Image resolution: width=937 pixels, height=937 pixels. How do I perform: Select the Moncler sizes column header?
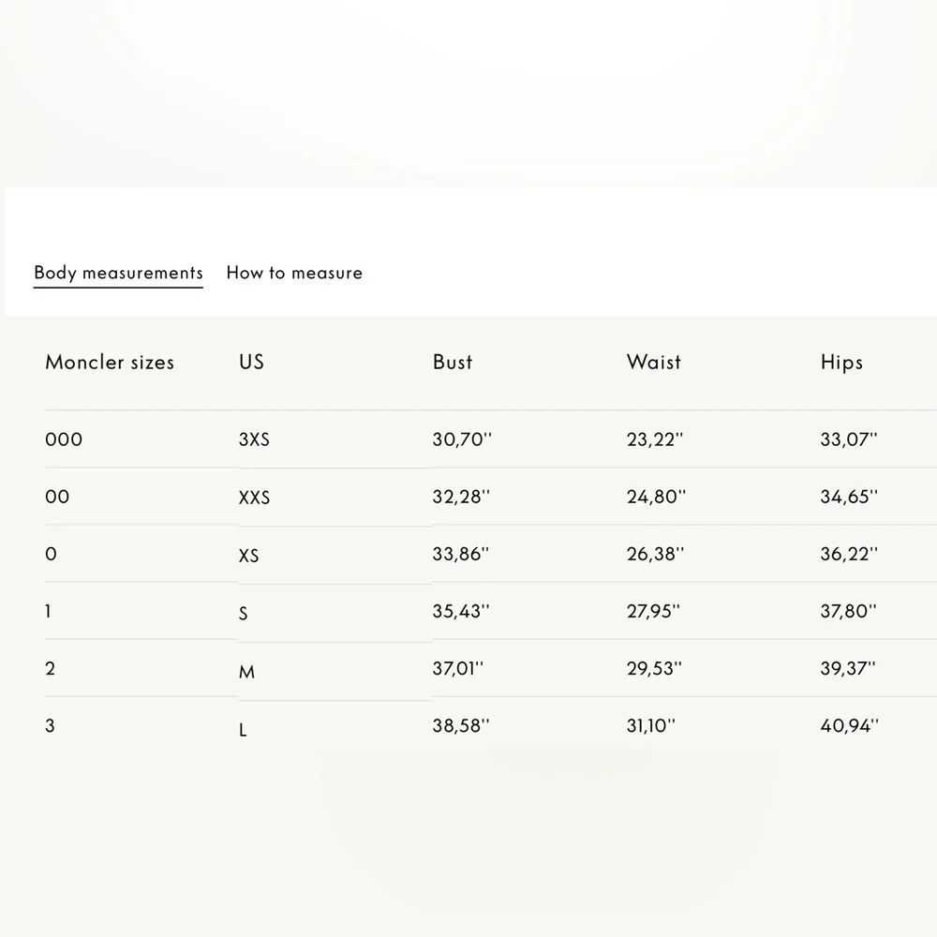point(110,362)
